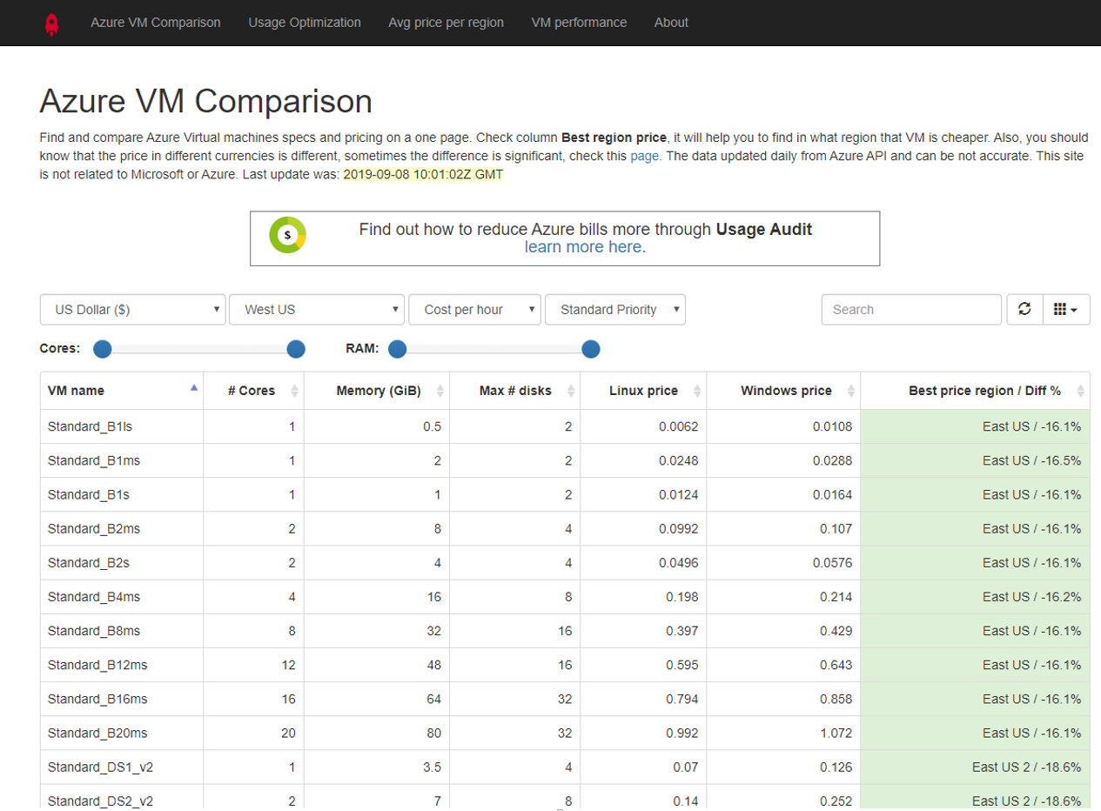This screenshot has width=1101, height=811.
Task: Open the US Dollar ($) currency dropdown
Action: pyautogui.click(x=133, y=310)
